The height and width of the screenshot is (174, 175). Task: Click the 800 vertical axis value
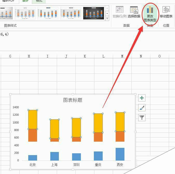click(16, 130)
